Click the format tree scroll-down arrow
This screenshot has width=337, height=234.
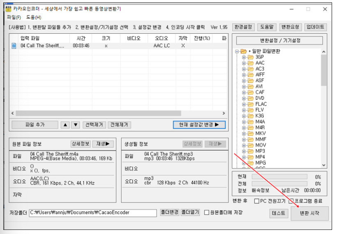coord(324,165)
